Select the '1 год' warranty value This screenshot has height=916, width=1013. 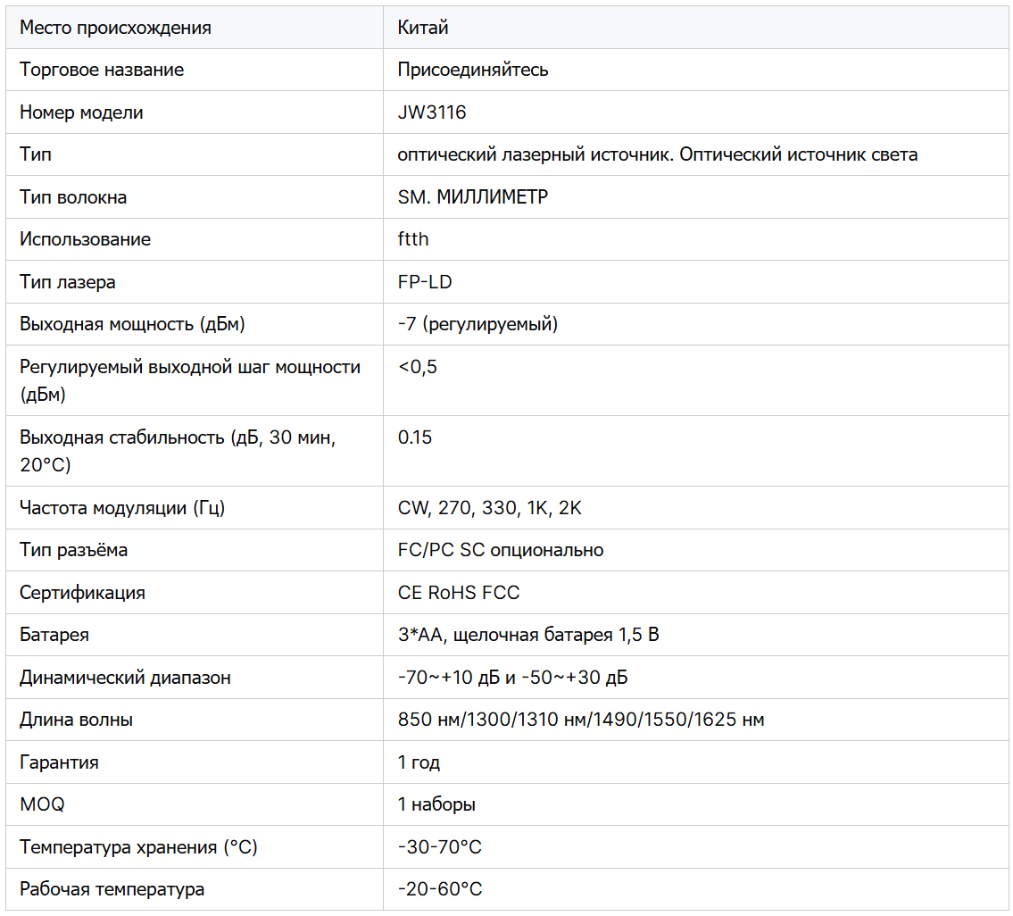tap(419, 762)
